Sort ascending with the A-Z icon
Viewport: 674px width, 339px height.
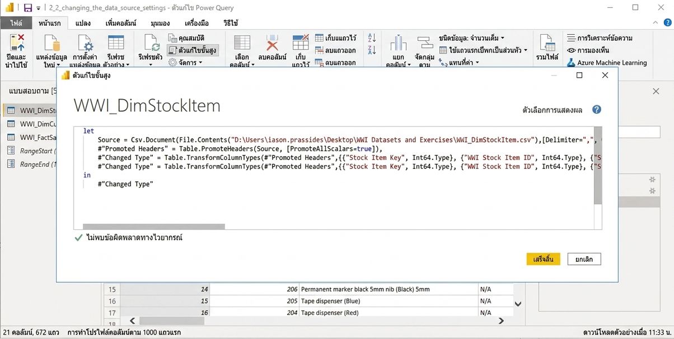(372, 38)
